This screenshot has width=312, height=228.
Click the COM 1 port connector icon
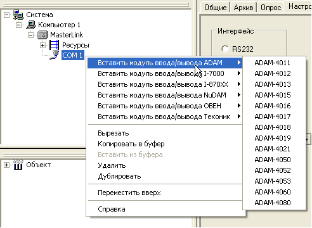pos(54,55)
